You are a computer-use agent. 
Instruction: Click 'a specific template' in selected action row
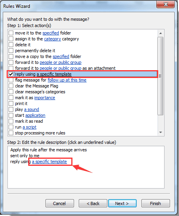[x=54, y=74]
